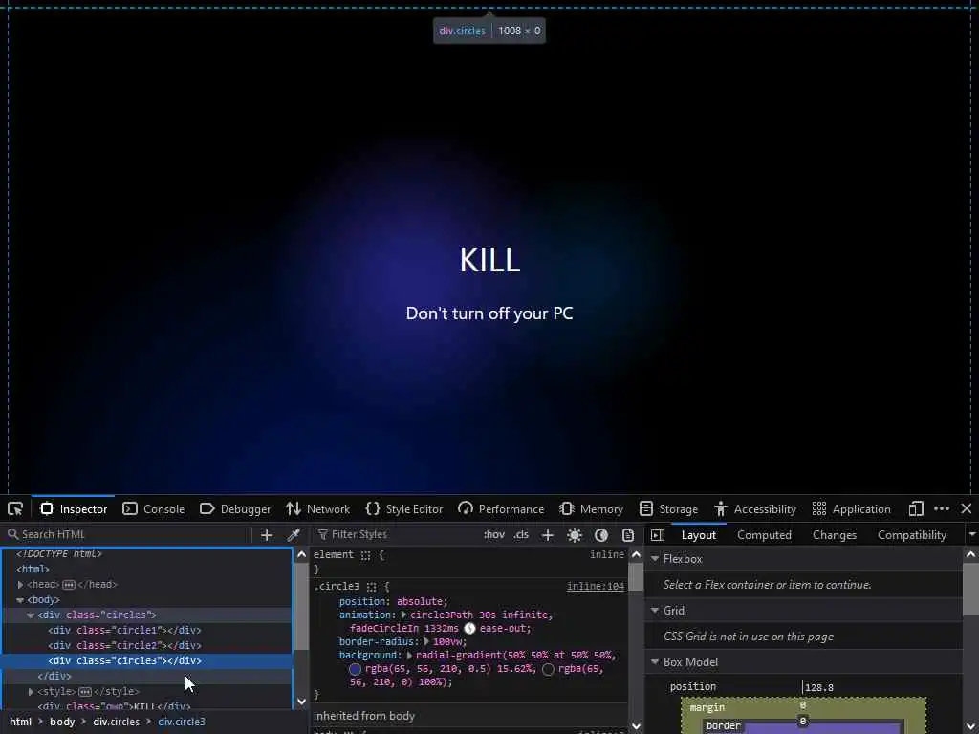
Task: Open ease-out timing function editor swatch
Action: pos(470,629)
